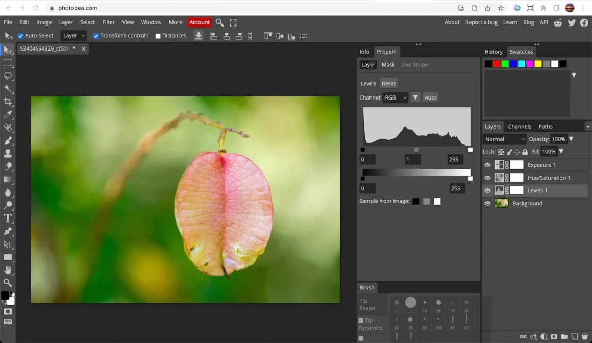592x343 pixels.
Task: Open the Normal blend mode dropdown
Action: coord(504,139)
